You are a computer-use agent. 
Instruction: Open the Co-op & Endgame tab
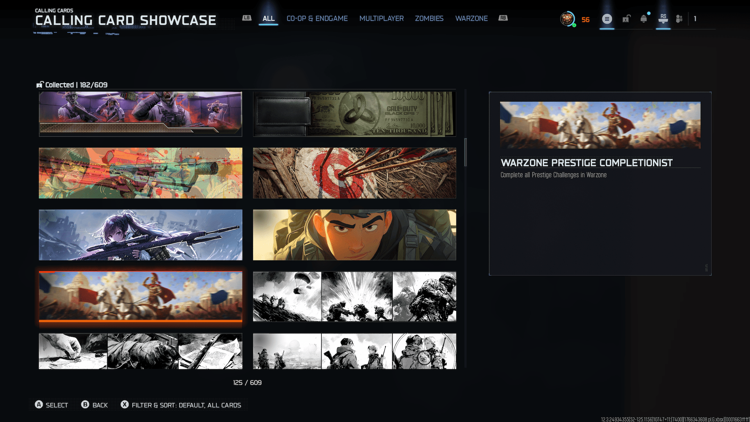point(317,18)
